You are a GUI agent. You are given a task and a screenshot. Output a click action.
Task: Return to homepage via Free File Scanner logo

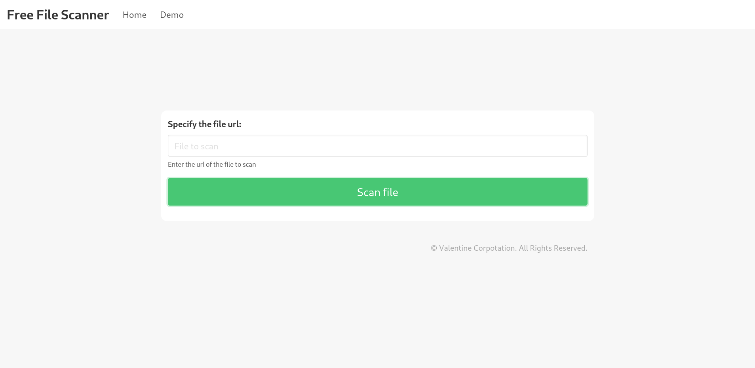click(x=58, y=15)
